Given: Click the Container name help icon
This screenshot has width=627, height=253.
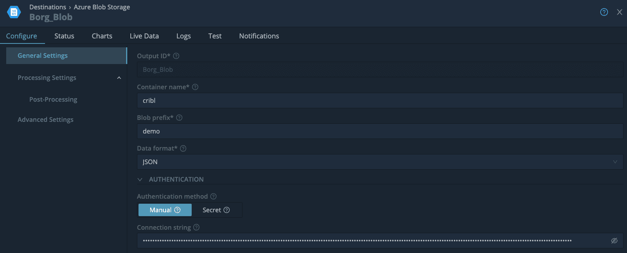Looking at the screenshot, I should (x=195, y=87).
